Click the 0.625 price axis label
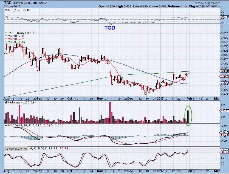The image size is (229, 174). (225, 33)
